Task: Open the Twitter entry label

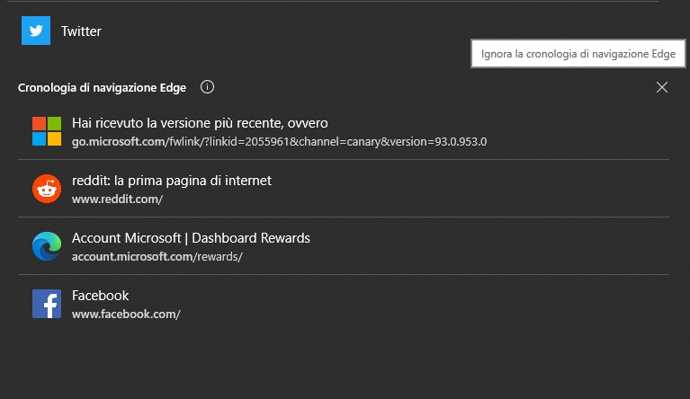Action: click(81, 31)
